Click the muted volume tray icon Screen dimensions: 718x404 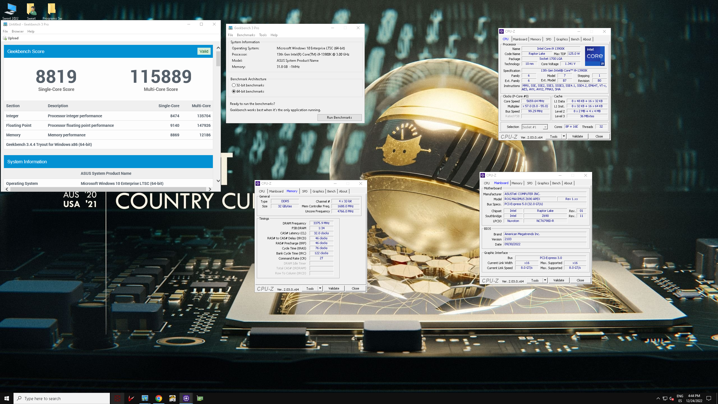coord(672,398)
